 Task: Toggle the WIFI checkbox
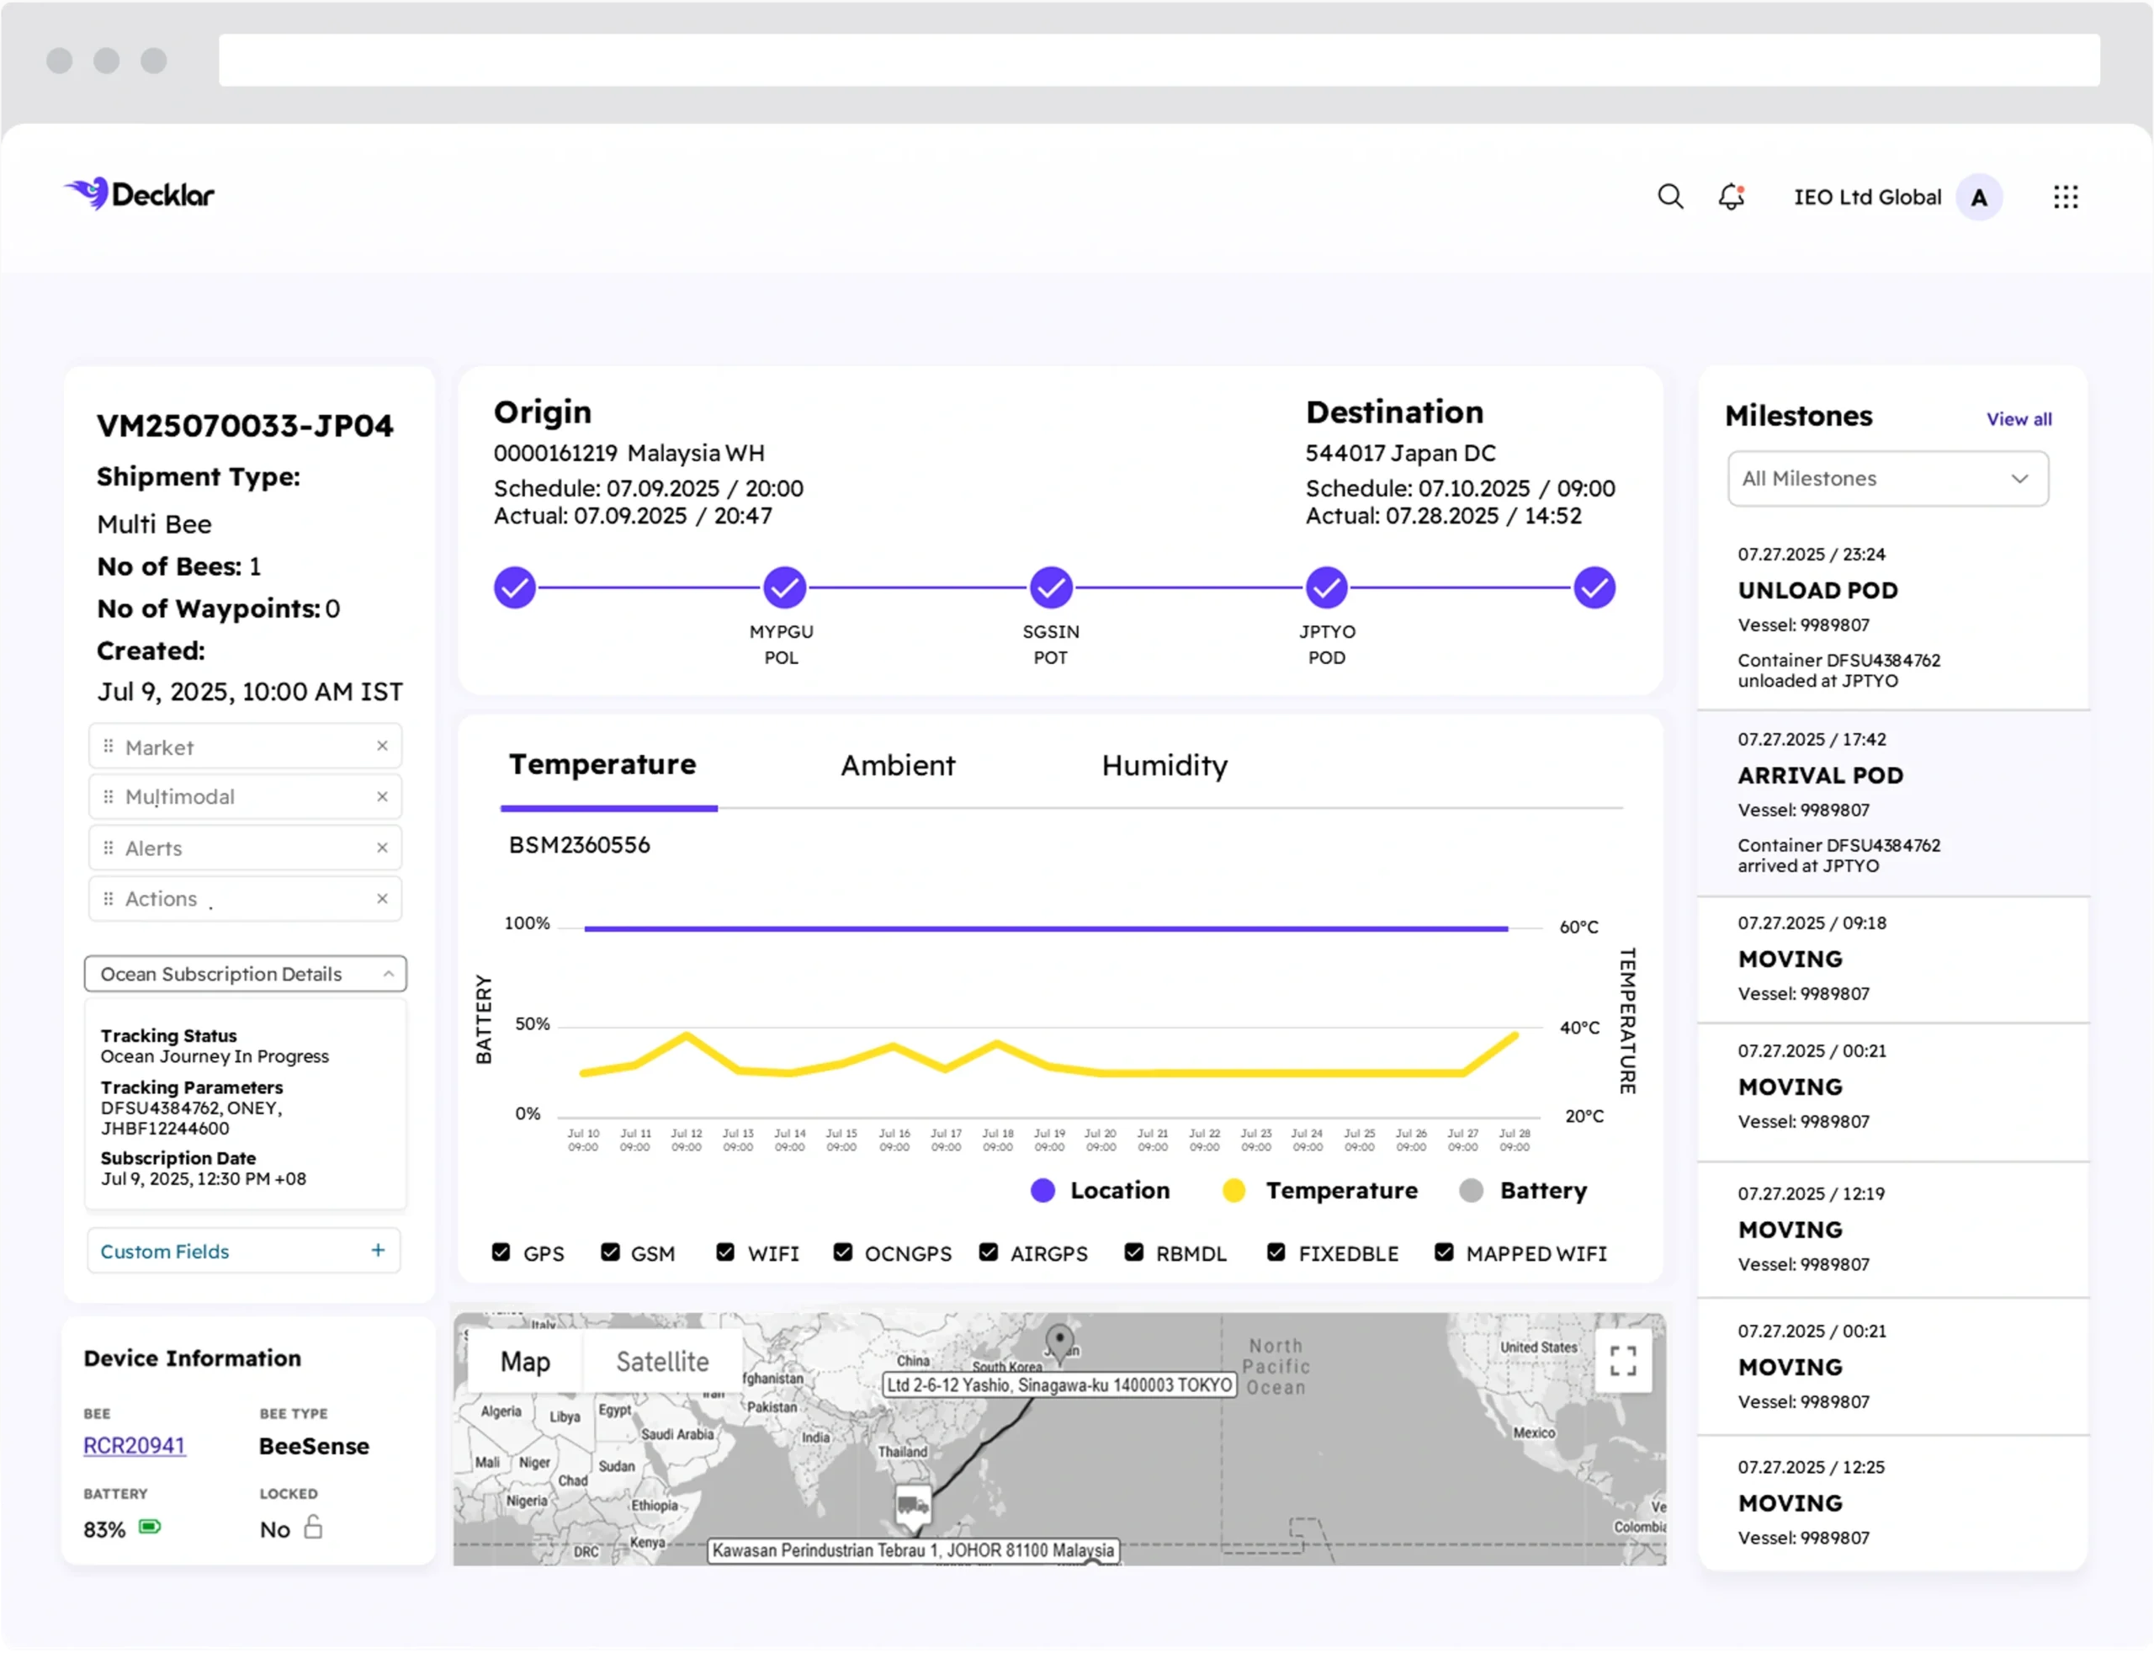[725, 1252]
